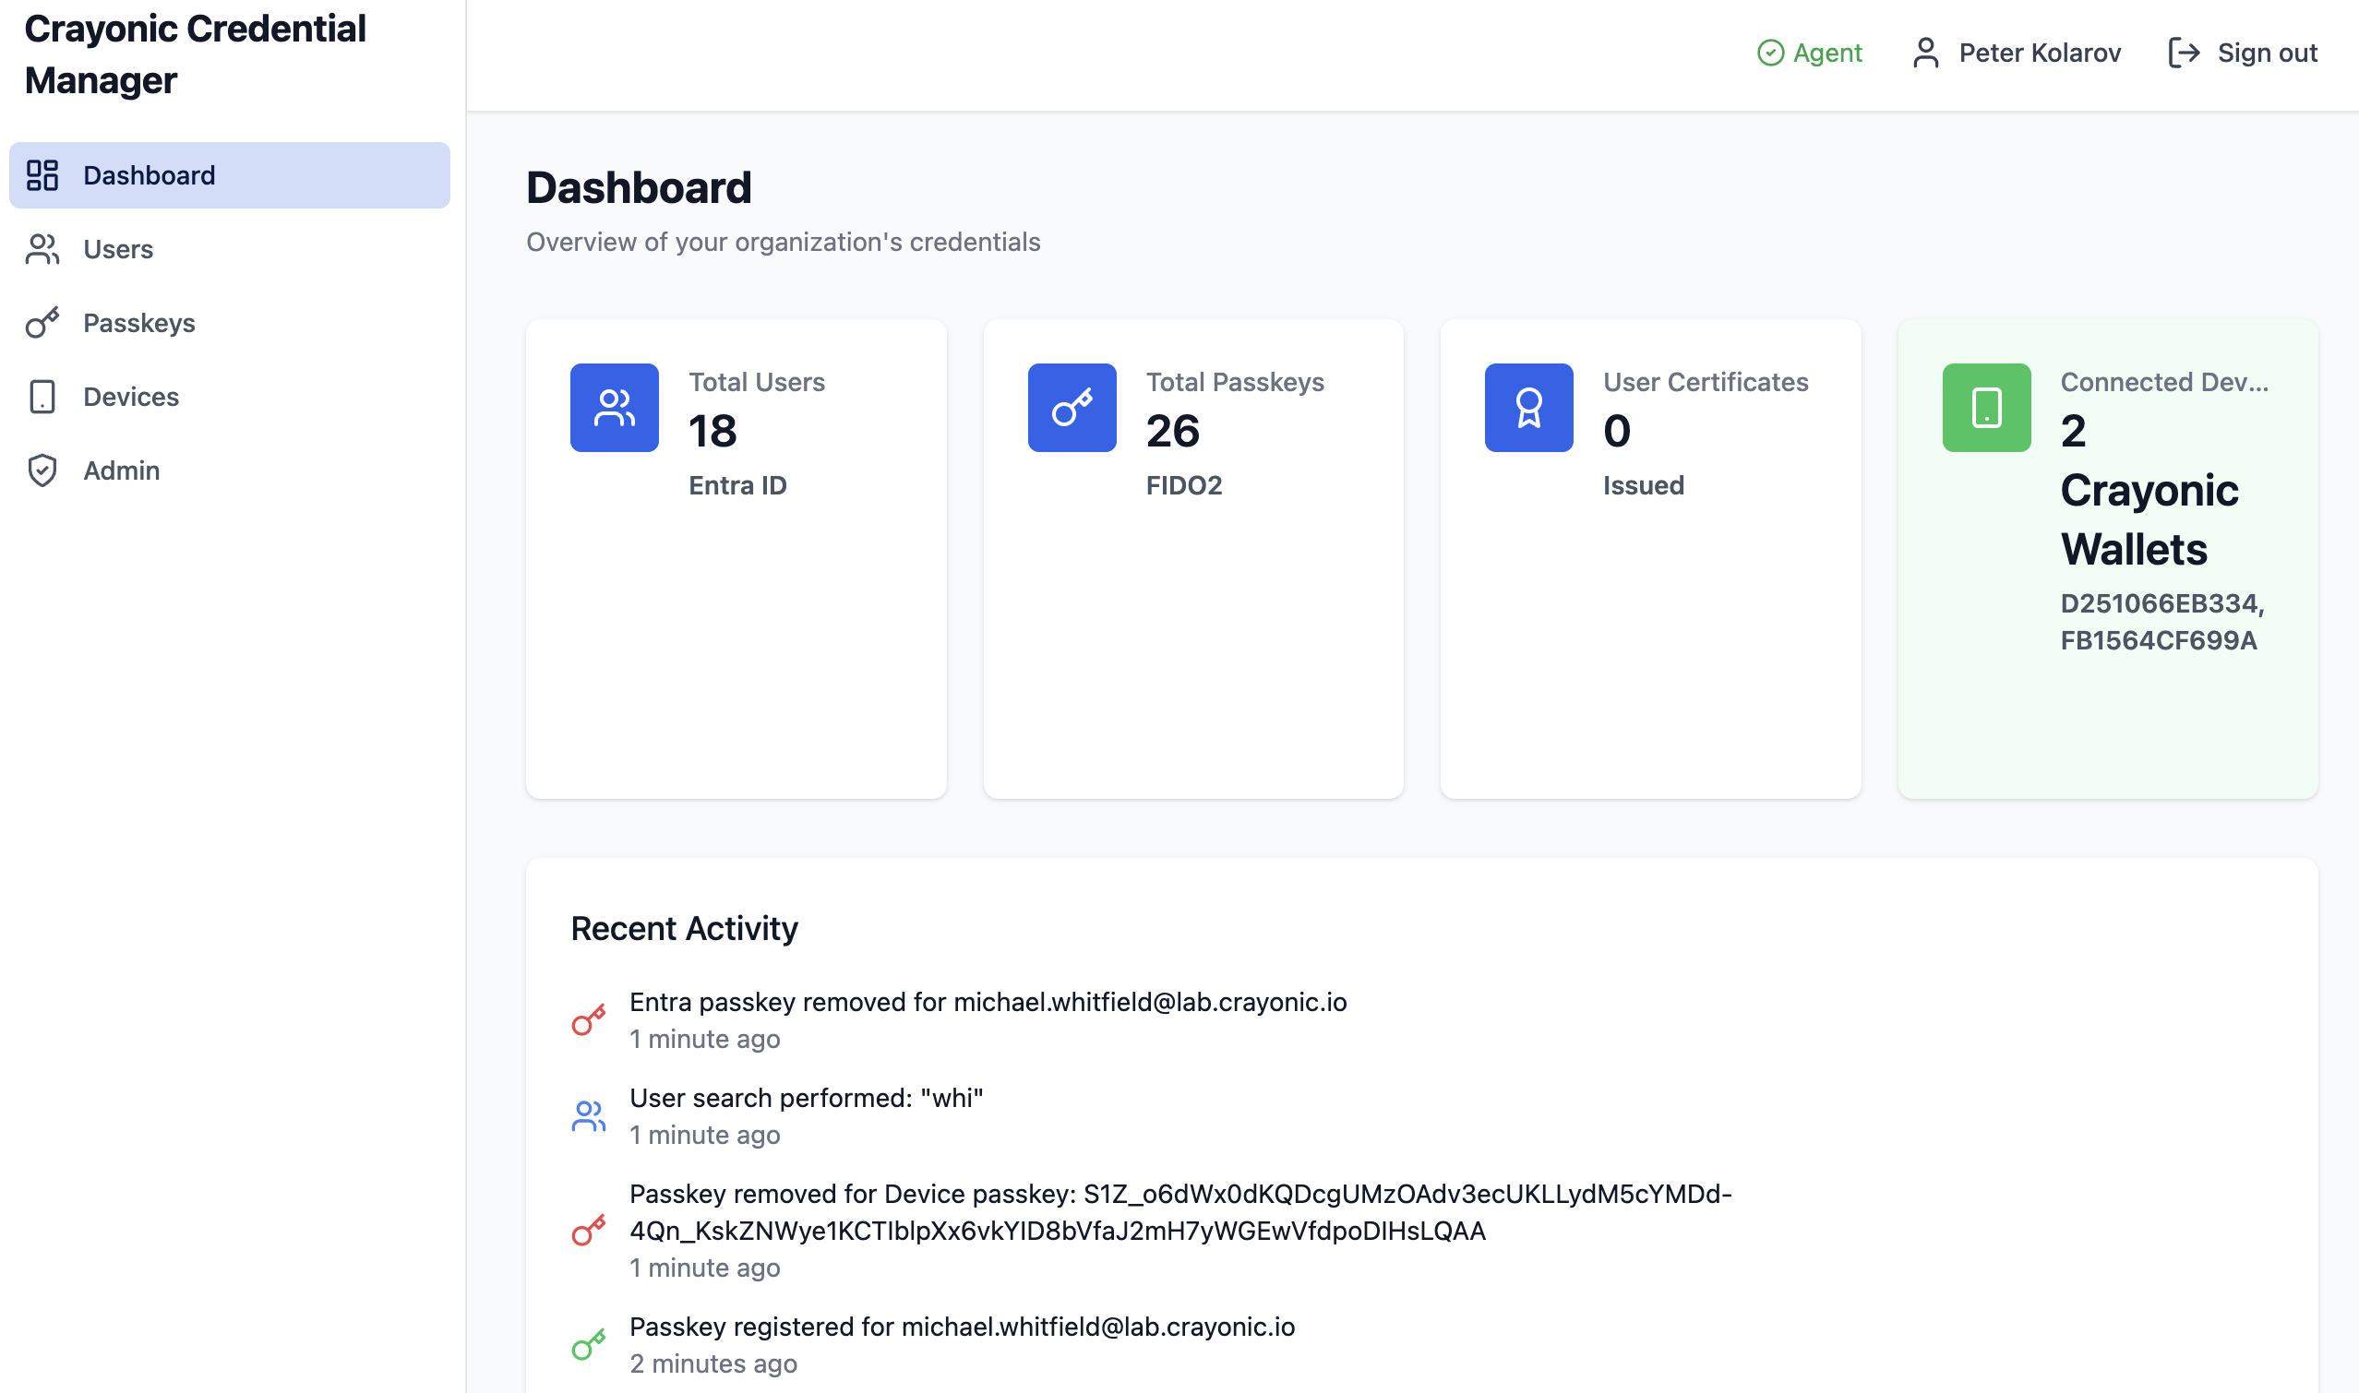Click the User Certificates ribbon icon

(1527, 408)
